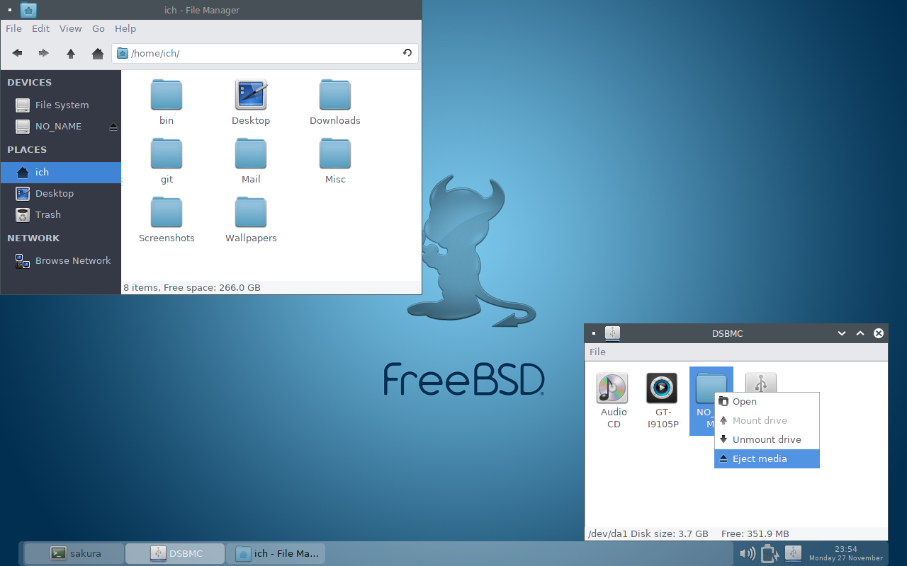
Task: Click the Audio CD icon in DSBMC
Action: pos(612,388)
